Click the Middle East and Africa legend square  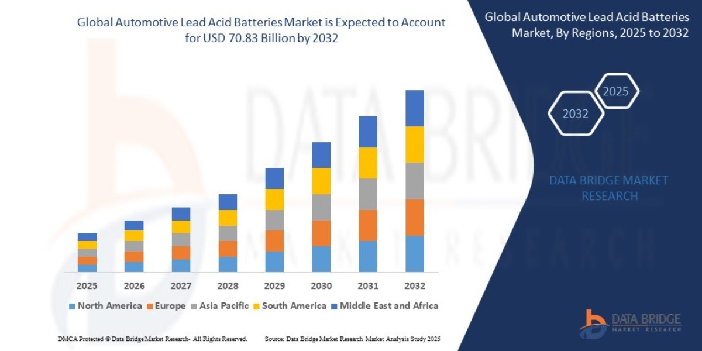(334, 306)
